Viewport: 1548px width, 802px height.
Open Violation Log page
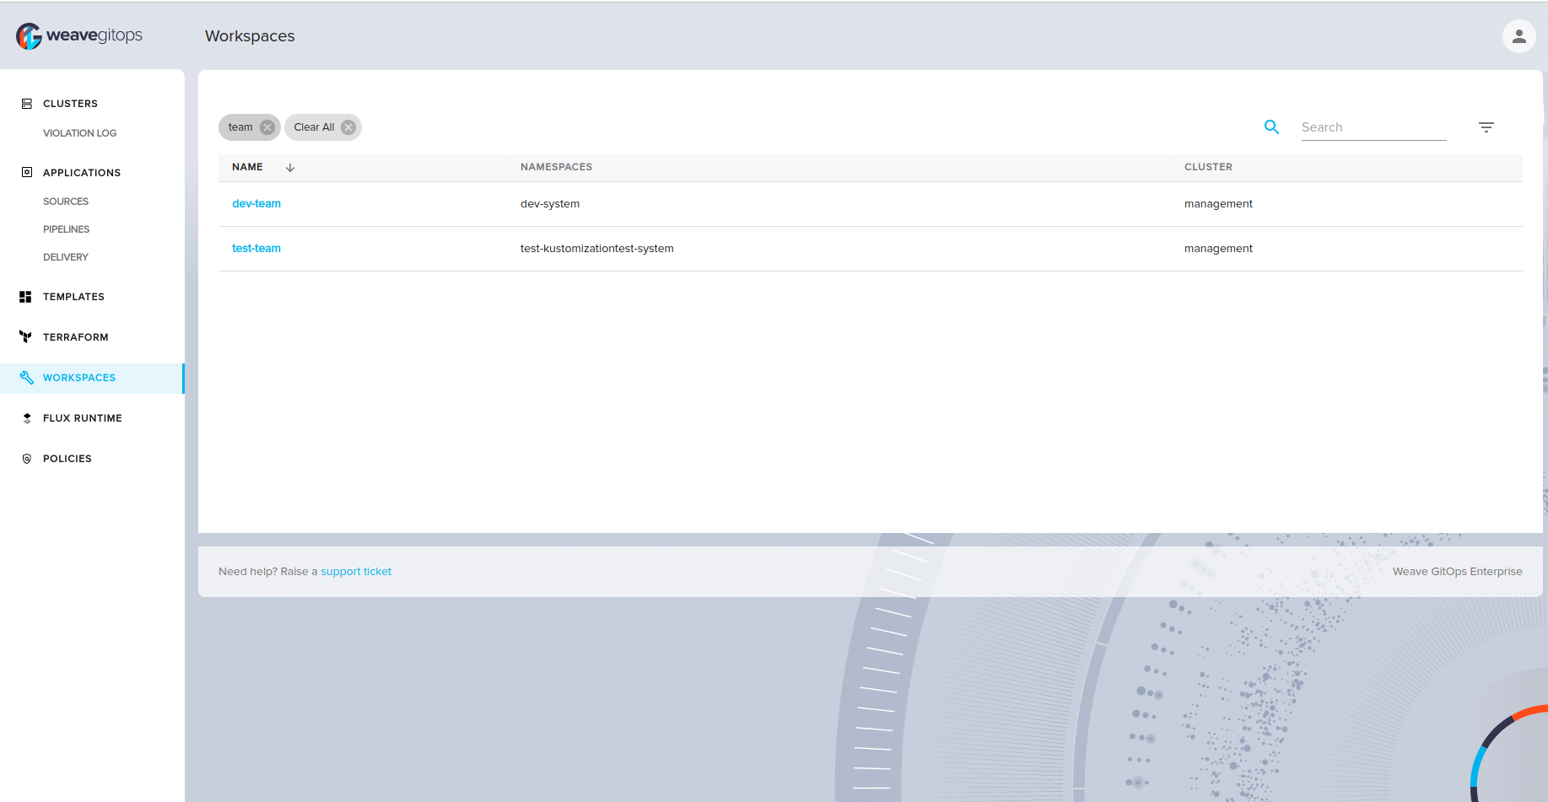[x=80, y=133]
